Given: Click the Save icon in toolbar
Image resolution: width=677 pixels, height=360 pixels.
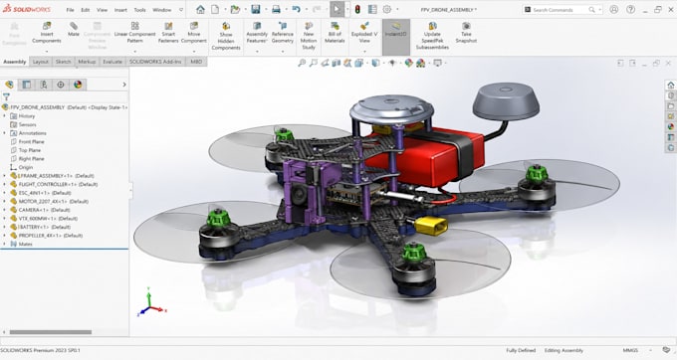Looking at the screenshot, I should [256, 10].
